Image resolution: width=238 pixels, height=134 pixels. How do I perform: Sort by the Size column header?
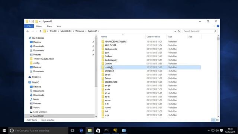coord(190,36)
